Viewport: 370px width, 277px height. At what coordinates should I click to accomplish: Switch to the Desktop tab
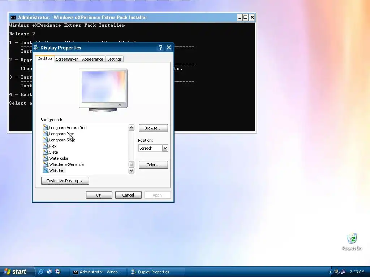coord(45,58)
